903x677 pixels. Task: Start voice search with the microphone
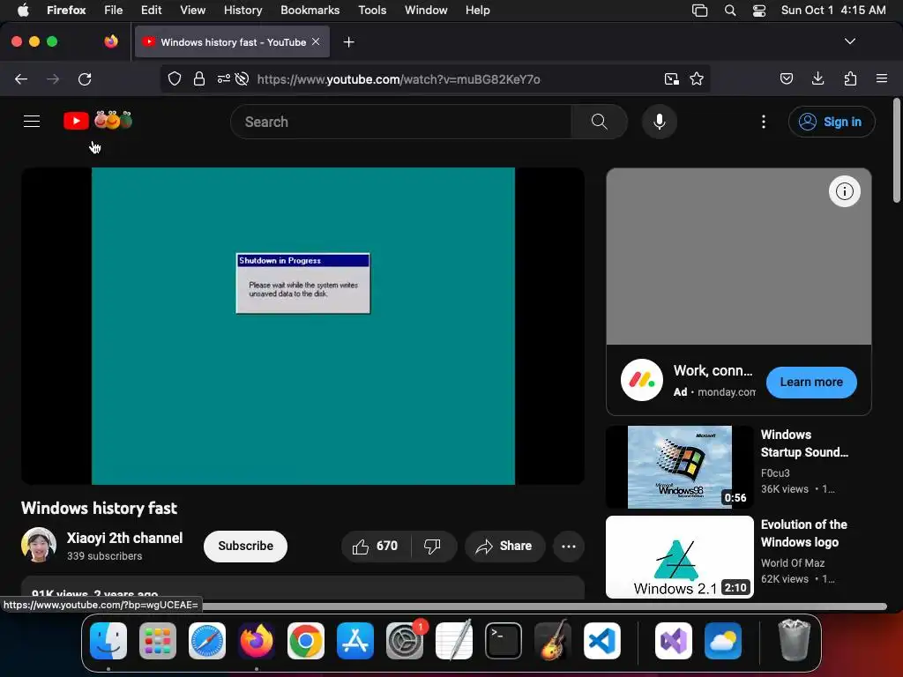click(x=660, y=122)
